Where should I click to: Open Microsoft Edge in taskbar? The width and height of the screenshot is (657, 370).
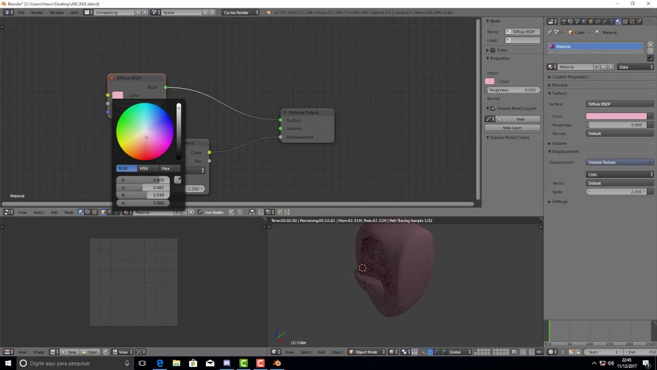coord(160,363)
